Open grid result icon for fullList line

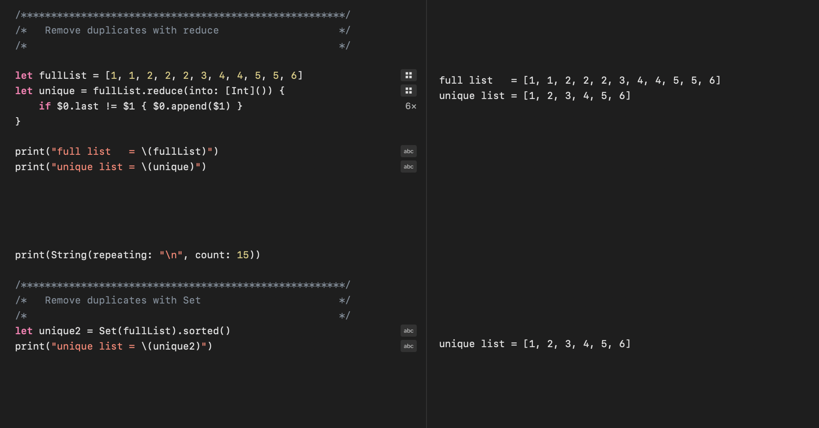point(408,75)
